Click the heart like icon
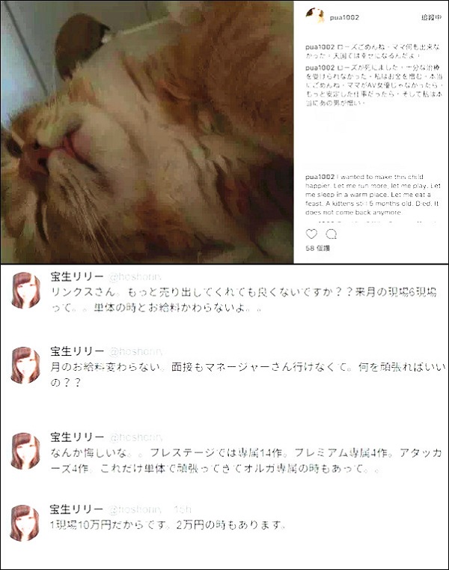Screen dimensions: 449x570 coord(311,234)
